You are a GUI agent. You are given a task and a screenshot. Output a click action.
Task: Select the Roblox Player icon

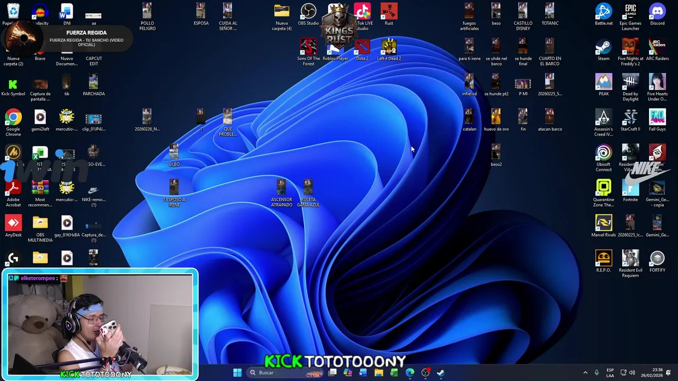pos(335,50)
